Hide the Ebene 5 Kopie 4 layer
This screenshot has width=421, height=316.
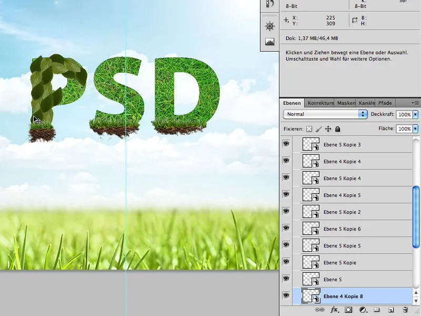(x=286, y=178)
